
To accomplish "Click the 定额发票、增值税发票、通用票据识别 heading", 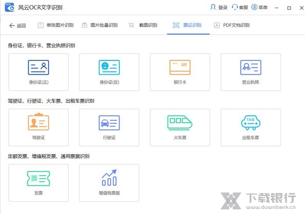I will coord(49,156).
